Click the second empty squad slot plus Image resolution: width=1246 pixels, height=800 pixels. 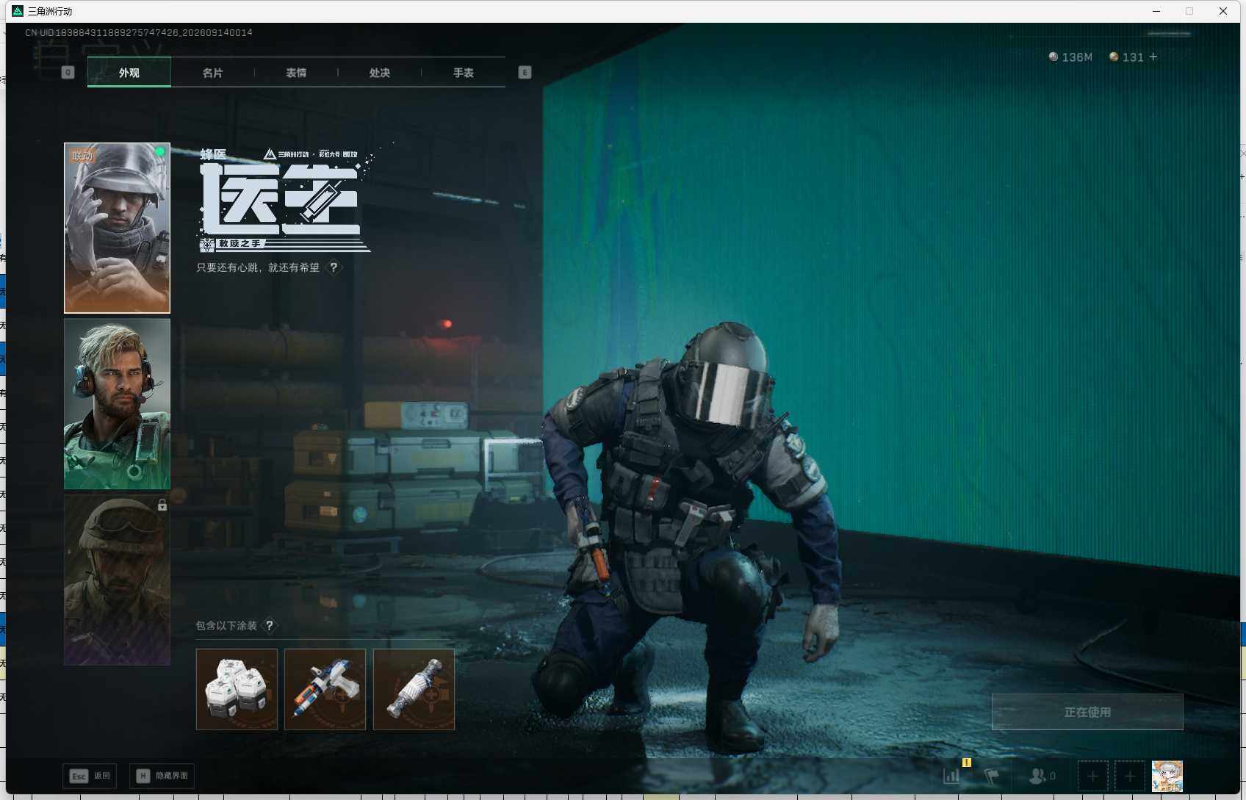pos(1130,776)
